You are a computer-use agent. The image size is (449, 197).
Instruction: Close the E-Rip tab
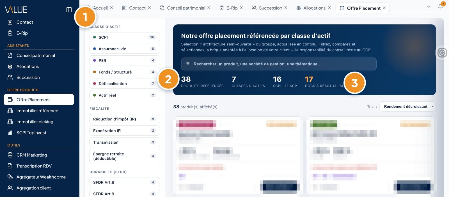click(241, 8)
